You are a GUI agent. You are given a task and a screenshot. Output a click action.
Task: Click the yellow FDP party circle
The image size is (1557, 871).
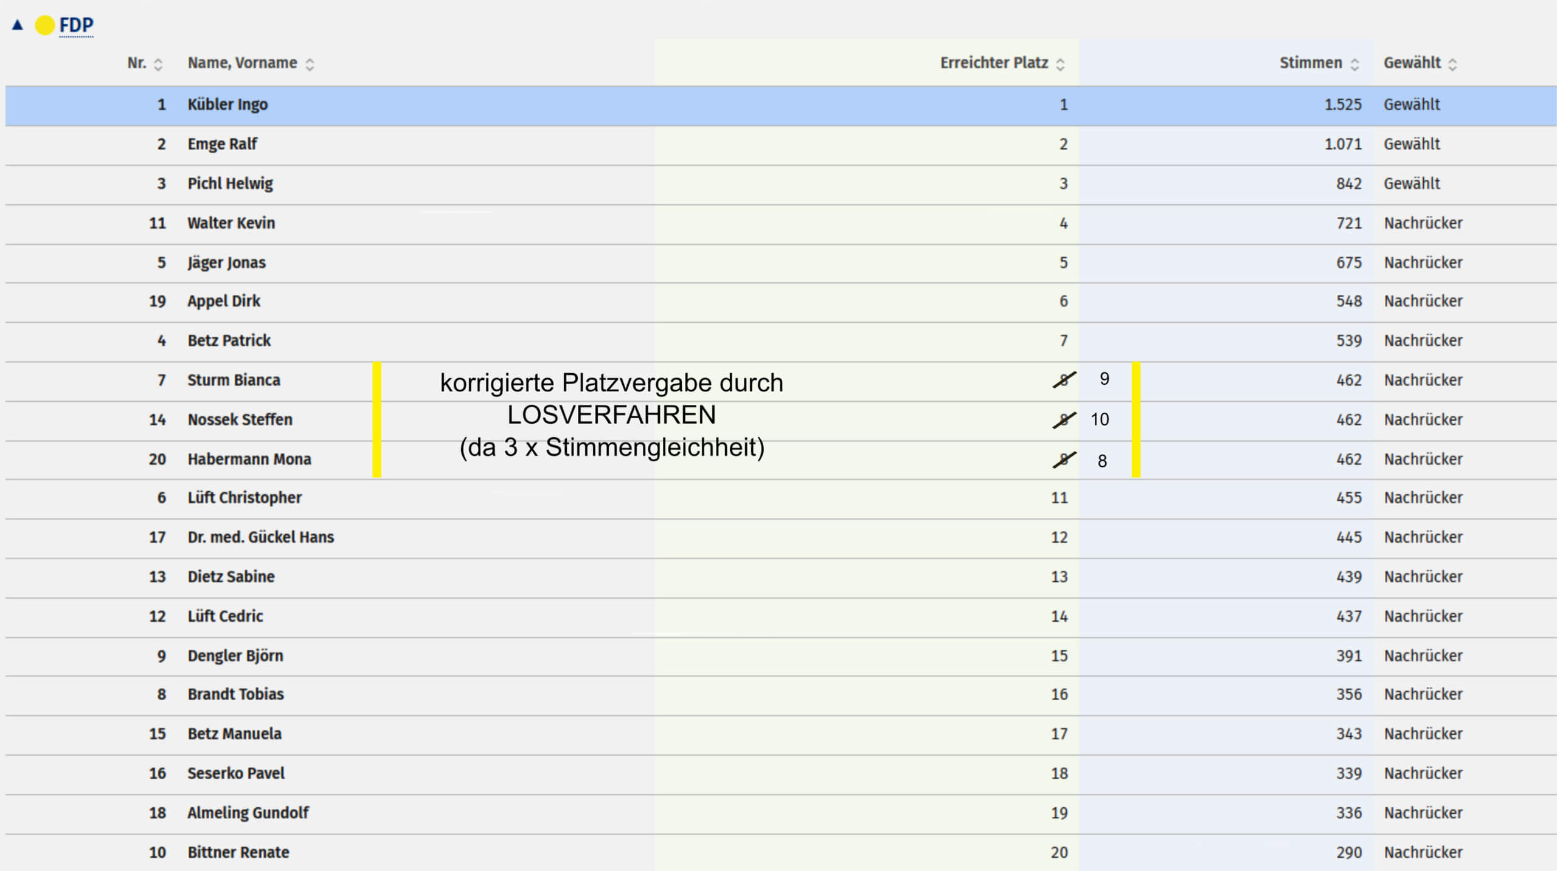pos(45,25)
